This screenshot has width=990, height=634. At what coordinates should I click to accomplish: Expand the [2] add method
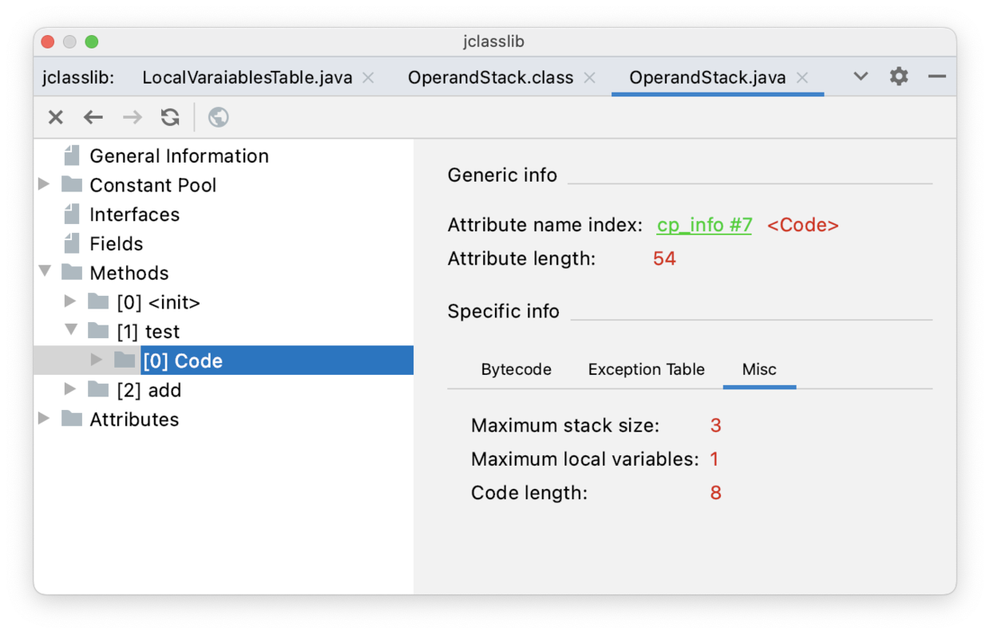[x=70, y=389]
